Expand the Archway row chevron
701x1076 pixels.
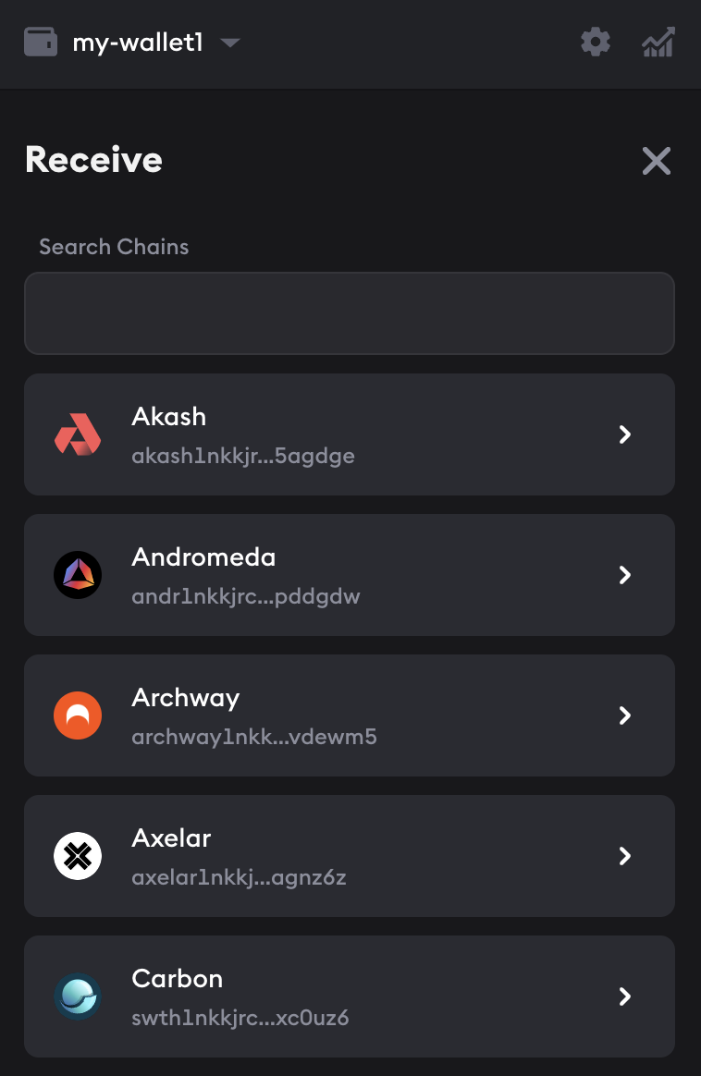[625, 715]
